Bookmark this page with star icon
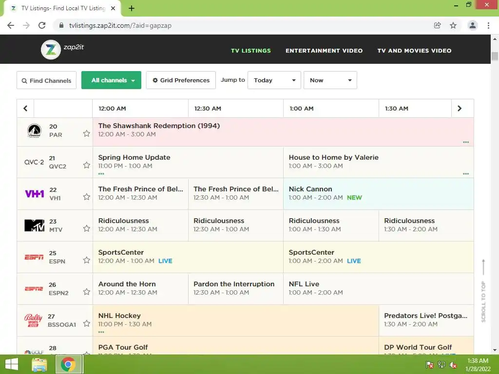The height and width of the screenshot is (374, 499). 453,25
